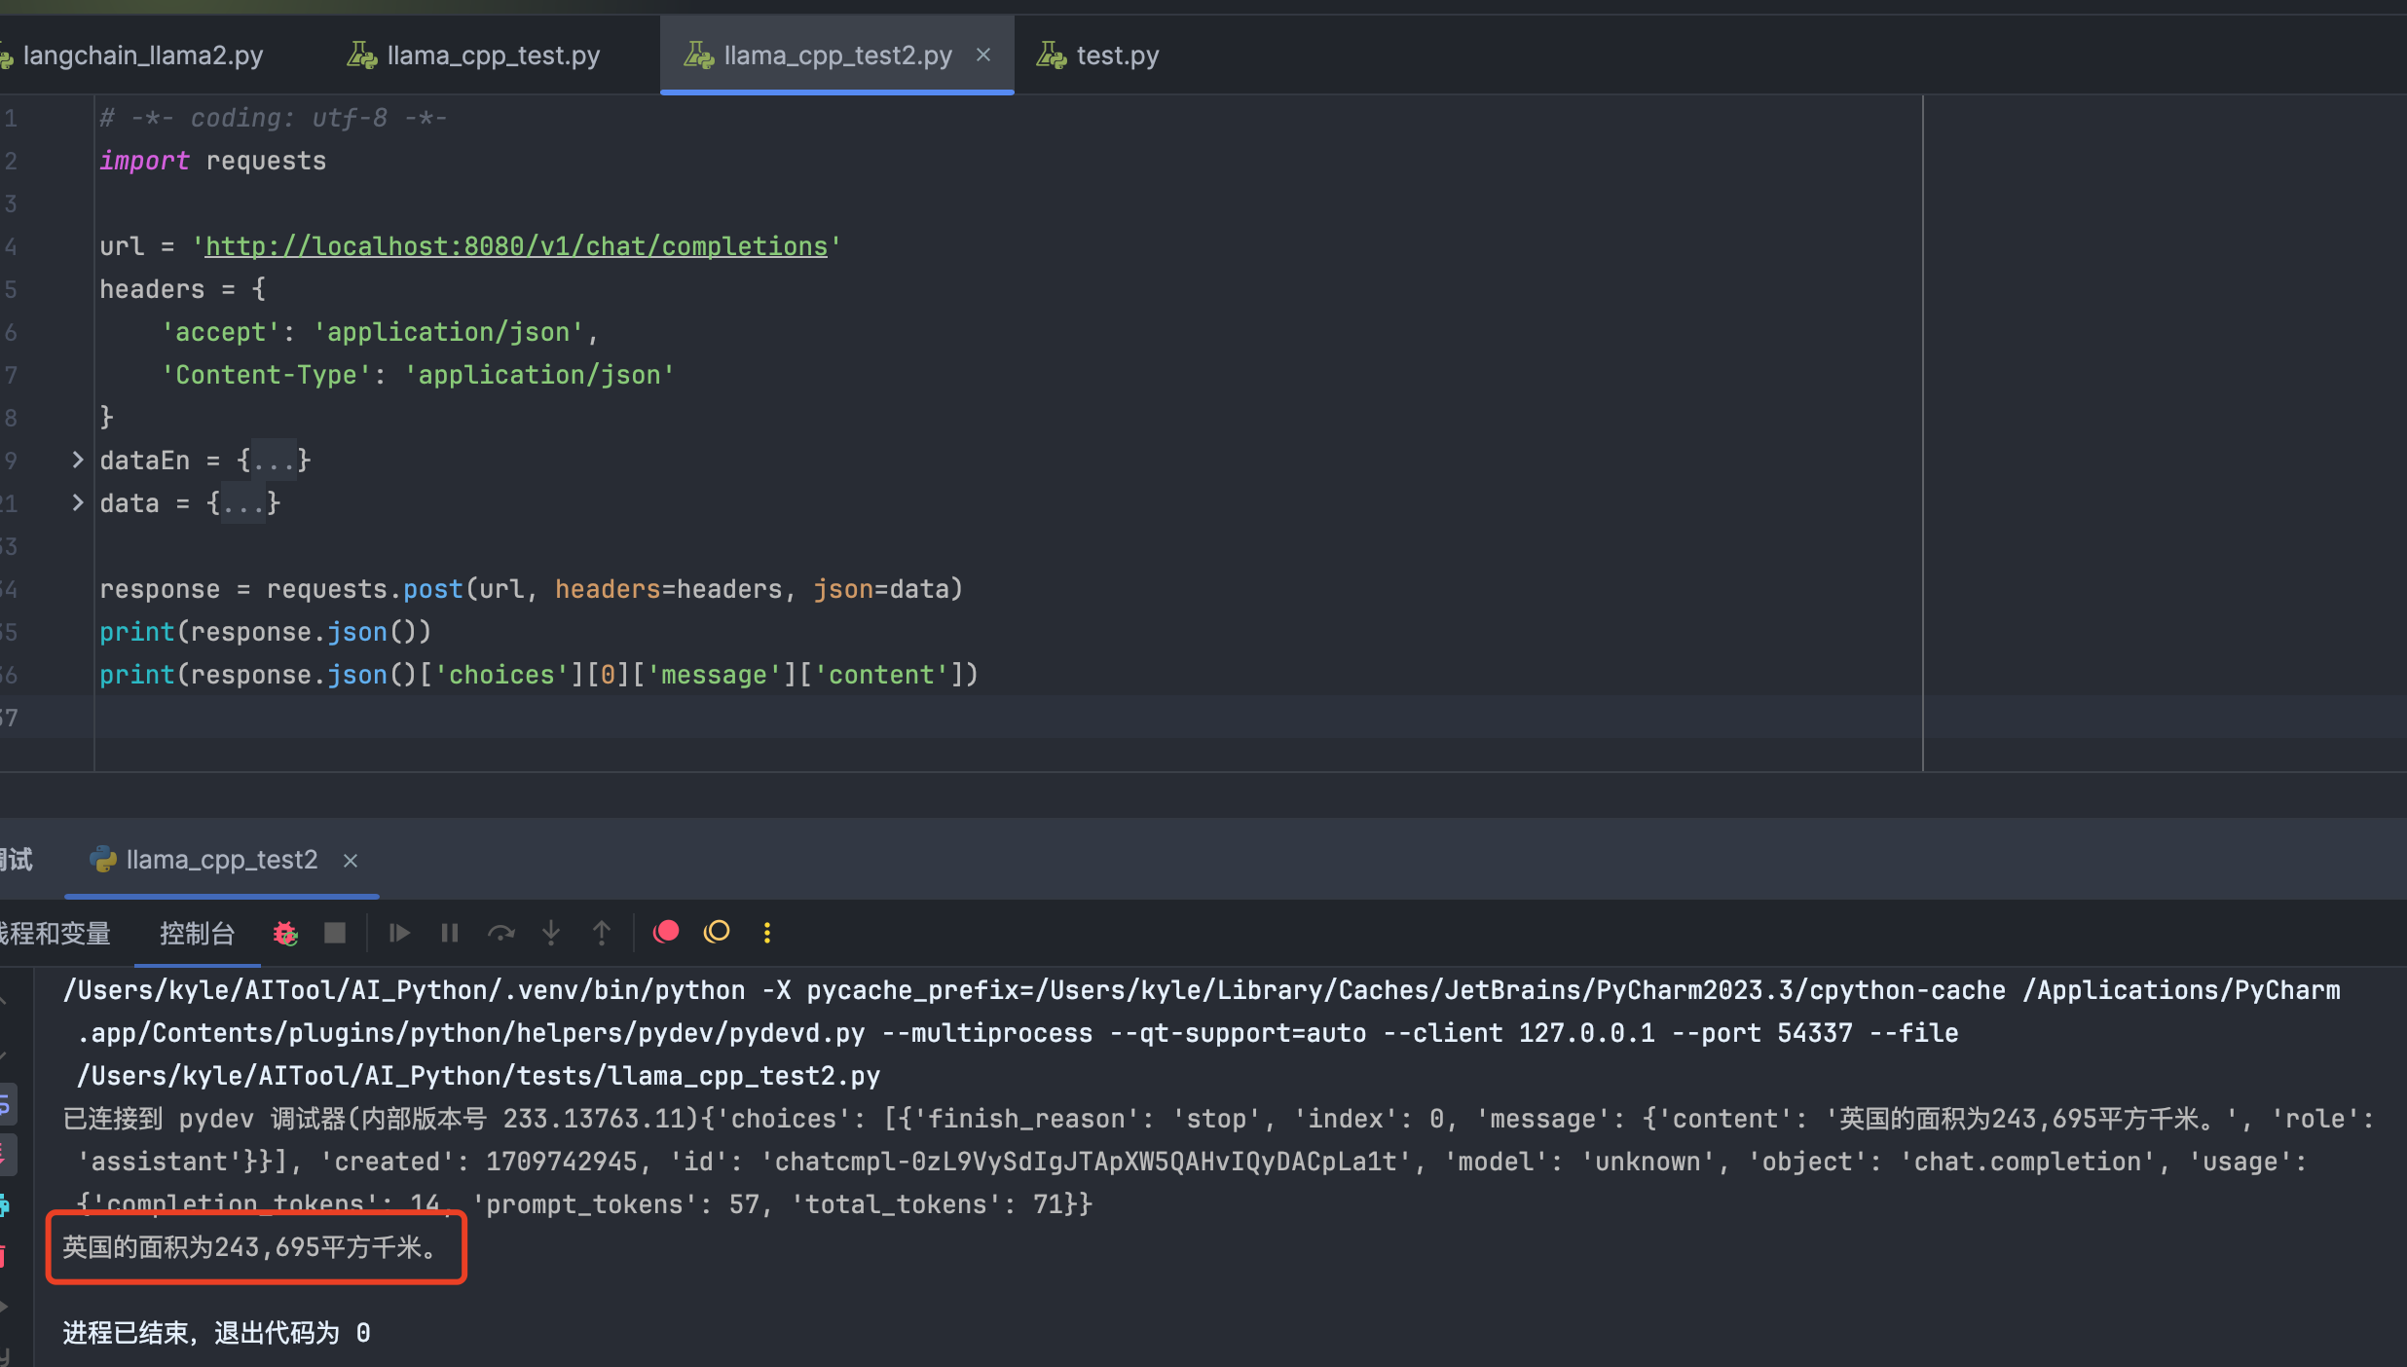This screenshot has height=1367, width=2407.
Task: Open the localhost chat completions URL link
Action: point(516,246)
